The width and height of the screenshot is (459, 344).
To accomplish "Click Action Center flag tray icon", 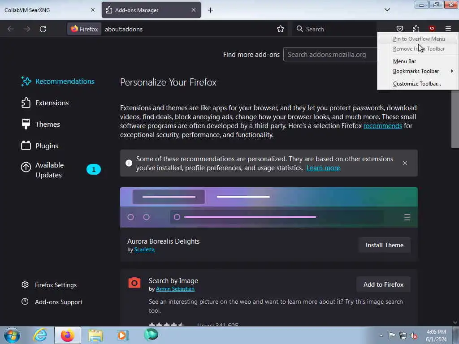I will (x=392, y=335).
